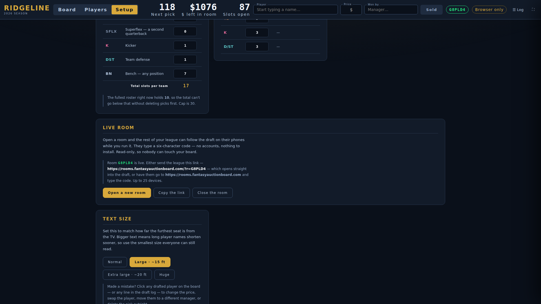Select Large ~15 ft text size

[x=150, y=262]
